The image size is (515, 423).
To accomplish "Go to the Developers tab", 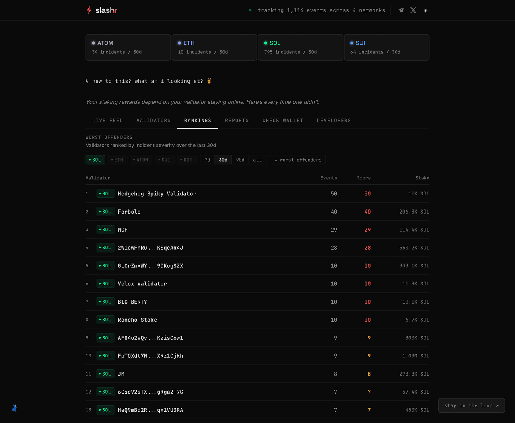I will [334, 121].
